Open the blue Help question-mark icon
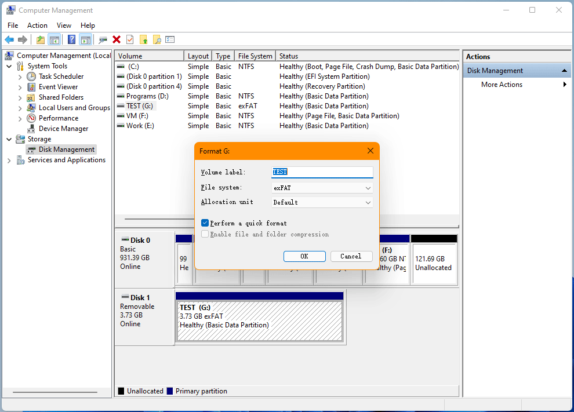Image resolution: width=574 pixels, height=412 pixels. (72, 39)
